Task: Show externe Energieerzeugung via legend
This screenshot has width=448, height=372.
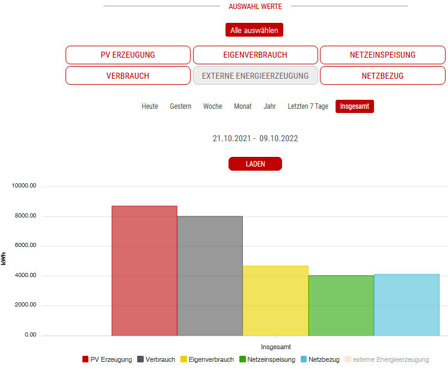Action: pos(391,359)
